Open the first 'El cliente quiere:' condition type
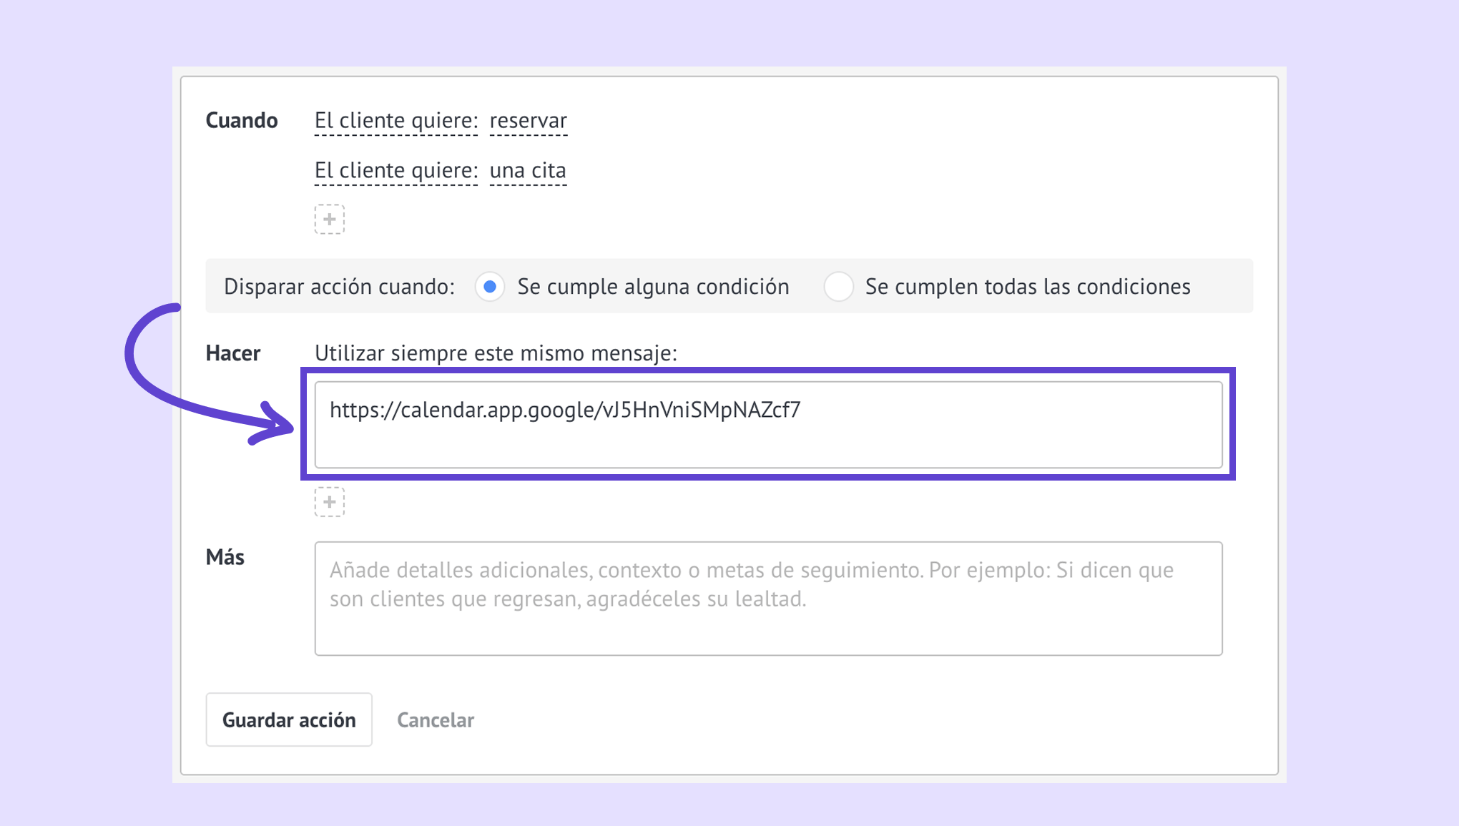The image size is (1459, 826). point(396,121)
